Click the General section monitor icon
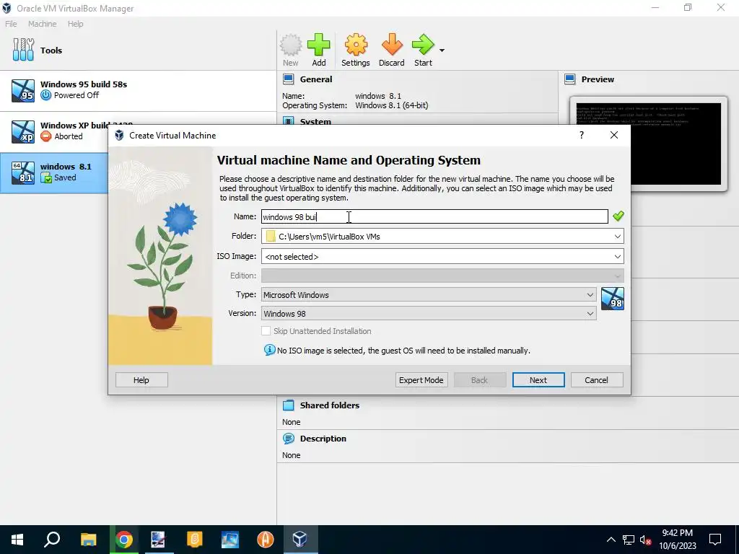739x554 pixels. [289, 79]
